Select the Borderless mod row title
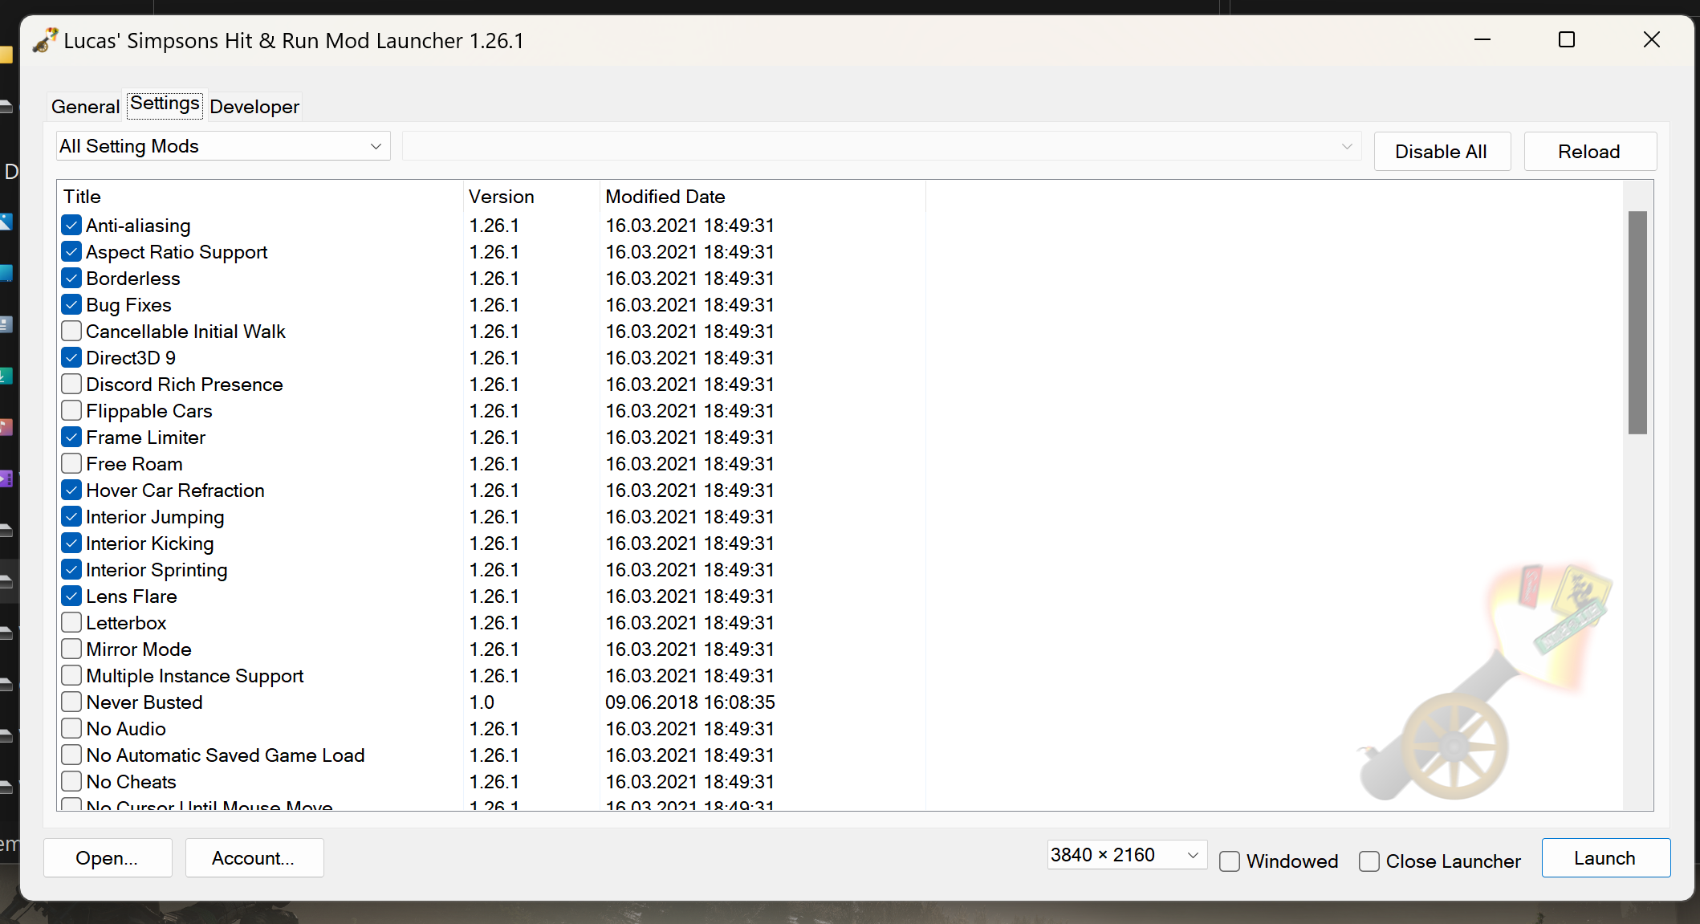1700x924 pixels. pos(133,279)
